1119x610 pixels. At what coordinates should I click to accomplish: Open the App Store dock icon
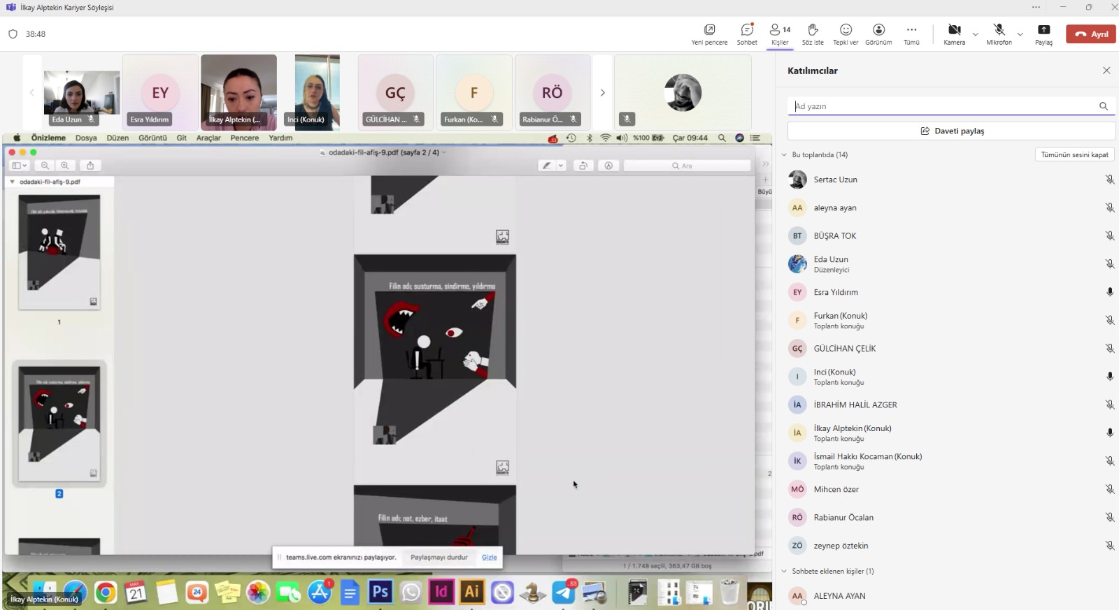(320, 593)
